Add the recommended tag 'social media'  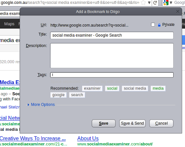(135, 88)
